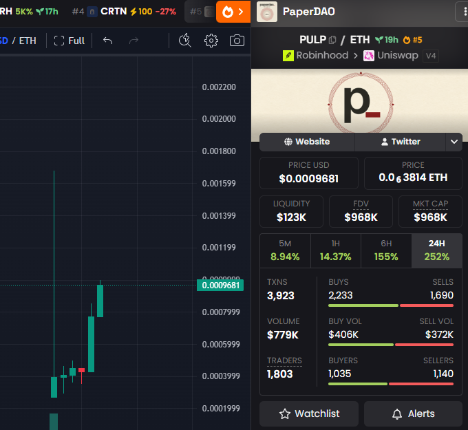The image size is (468, 430).
Task: Open the CRTN trending token
Action: (114, 11)
